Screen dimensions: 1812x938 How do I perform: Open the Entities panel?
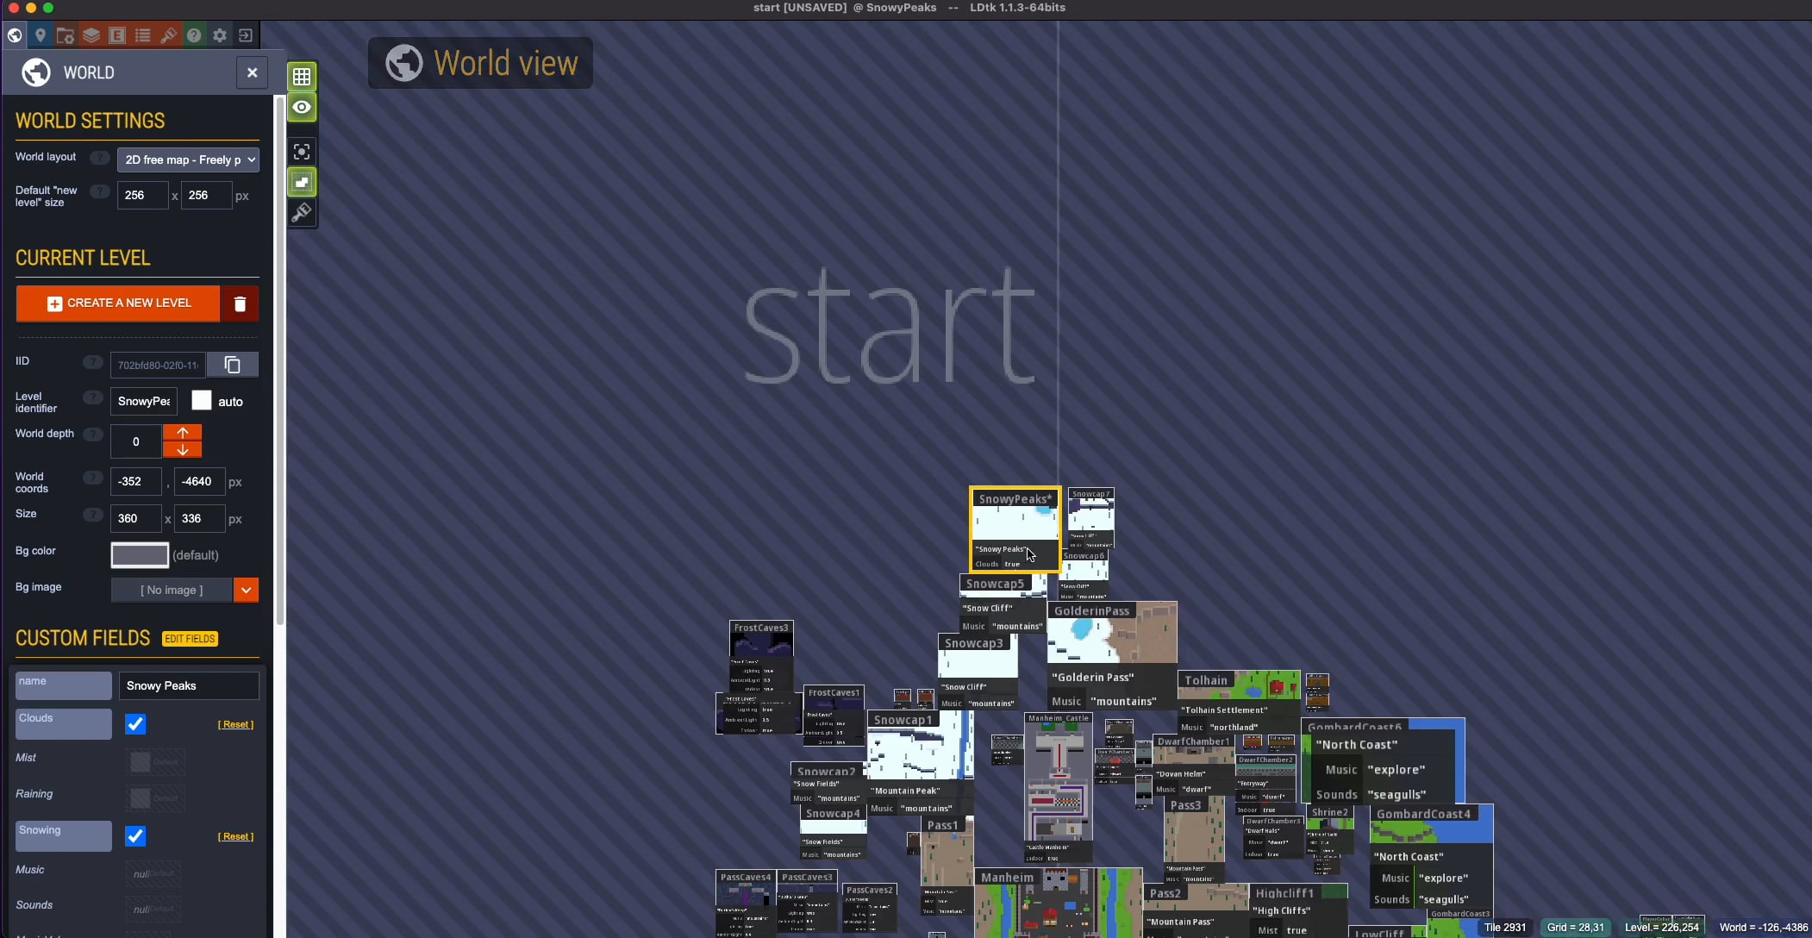[117, 35]
